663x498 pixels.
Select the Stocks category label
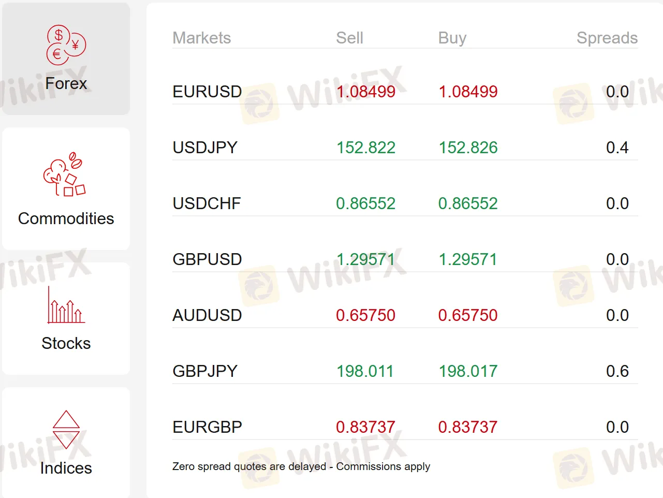click(x=66, y=343)
